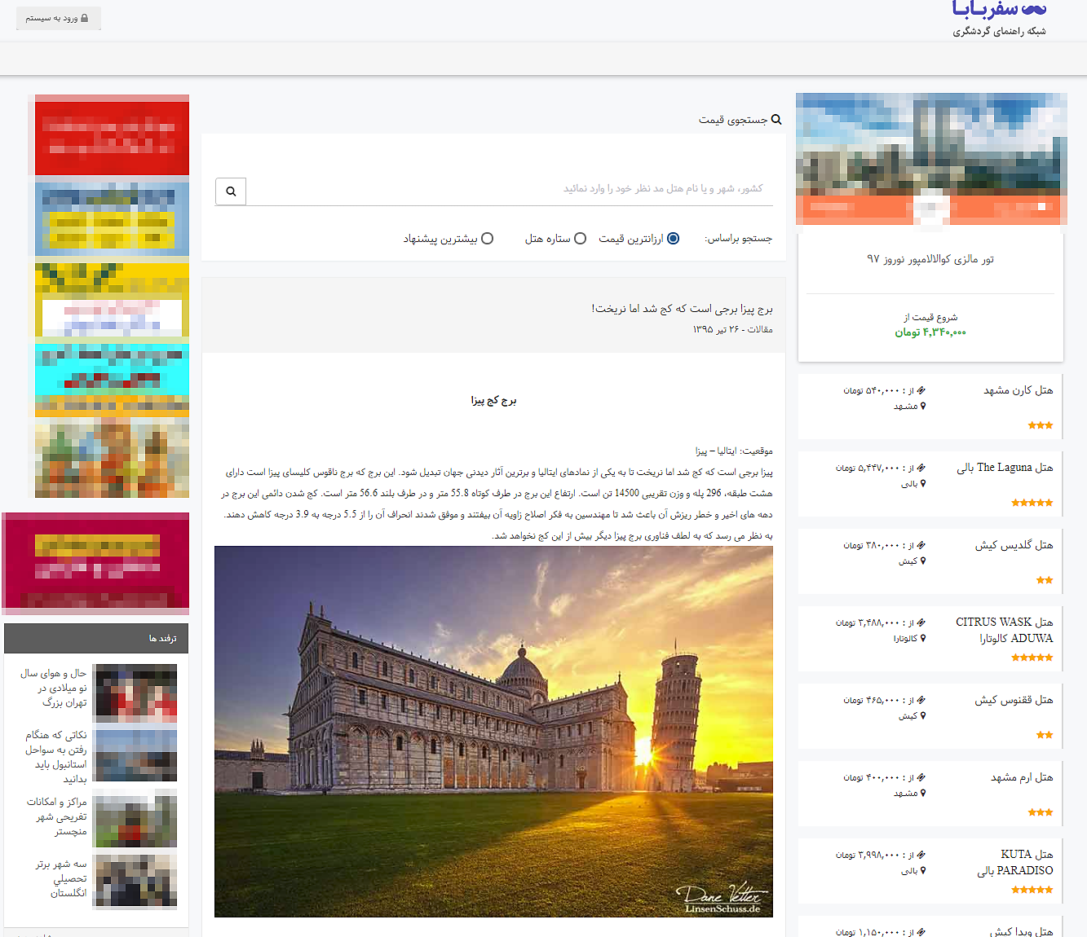Click location pin for هتل ققنوس کیش
Screen dimensions: 1087x937
click(923, 716)
